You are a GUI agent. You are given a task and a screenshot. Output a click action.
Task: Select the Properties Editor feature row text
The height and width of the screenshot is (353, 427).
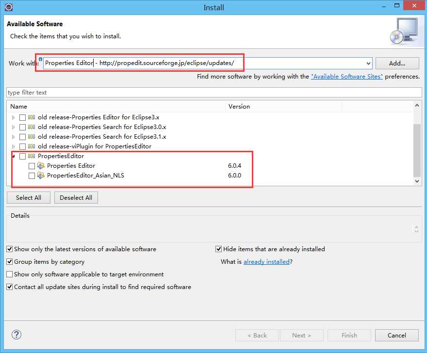[71, 166]
